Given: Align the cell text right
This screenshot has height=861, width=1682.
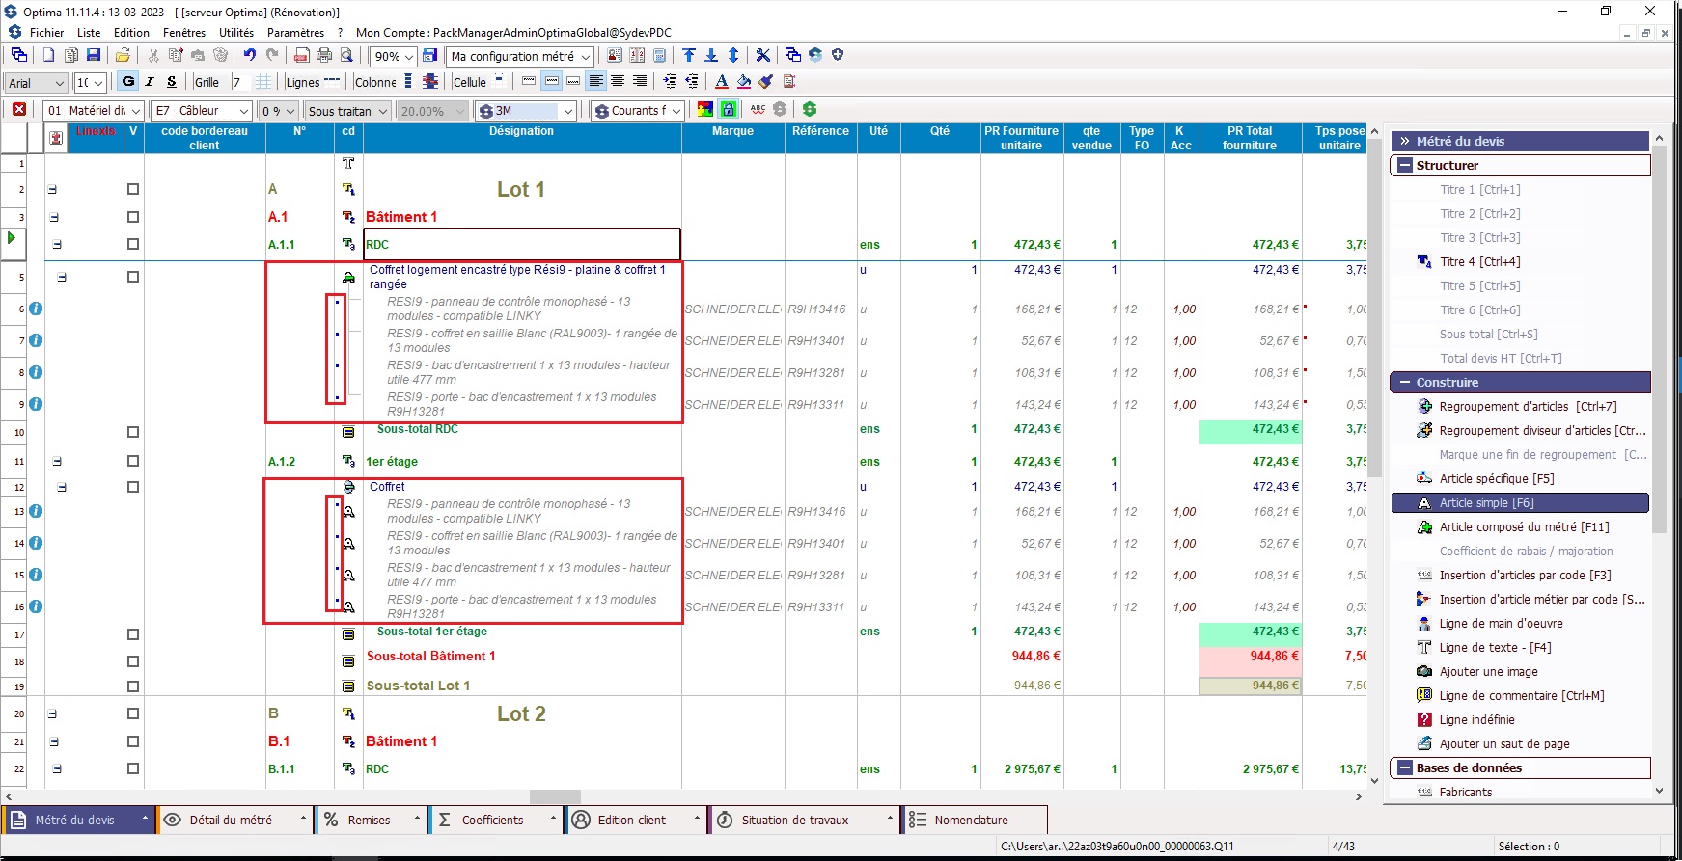Looking at the screenshot, I should [x=639, y=82].
